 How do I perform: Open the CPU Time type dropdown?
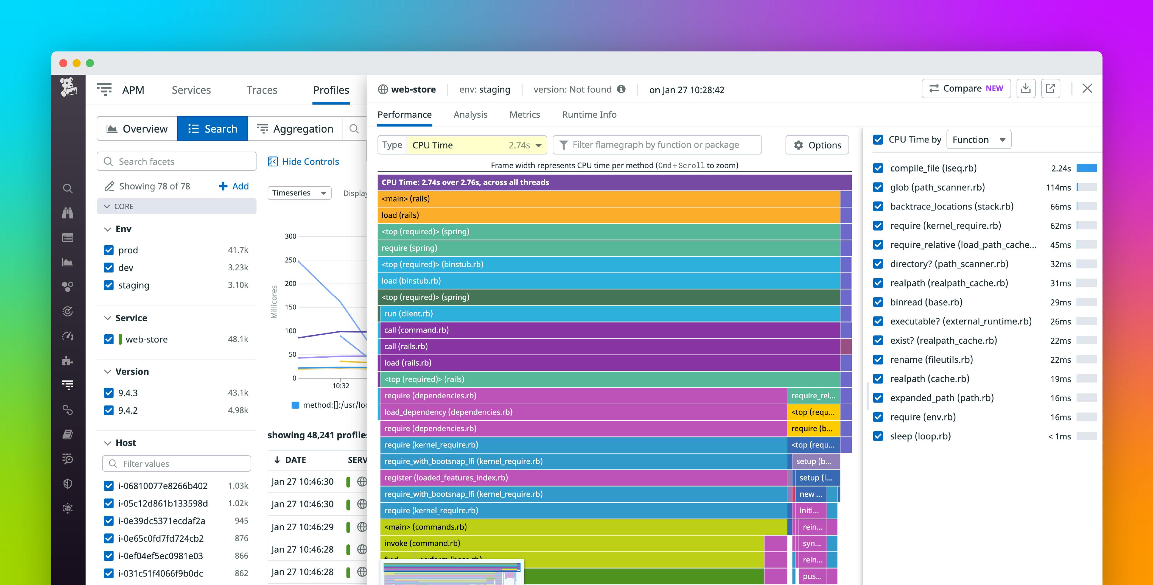[539, 145]
